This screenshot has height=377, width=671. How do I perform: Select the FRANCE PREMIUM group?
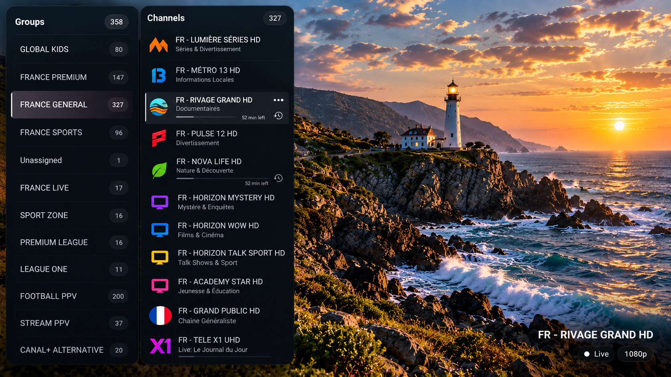point(72,77)
